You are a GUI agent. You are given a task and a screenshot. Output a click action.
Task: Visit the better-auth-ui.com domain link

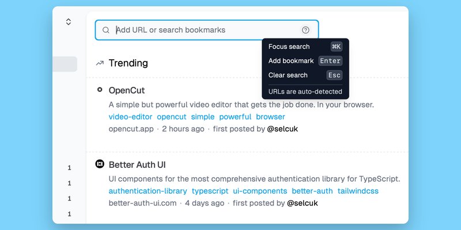pos(142,204)
